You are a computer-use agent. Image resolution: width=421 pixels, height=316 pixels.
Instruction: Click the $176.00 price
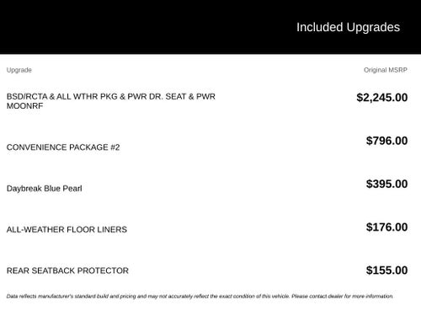coord(386,228)
